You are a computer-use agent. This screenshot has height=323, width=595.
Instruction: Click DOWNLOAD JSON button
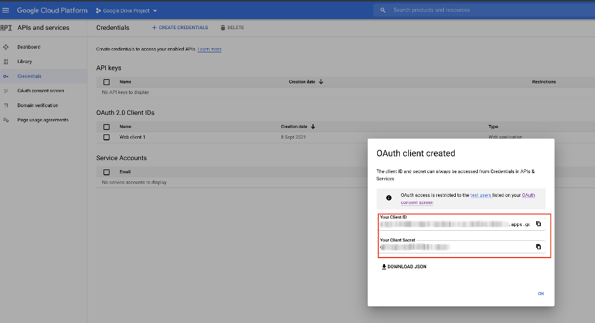404,267
